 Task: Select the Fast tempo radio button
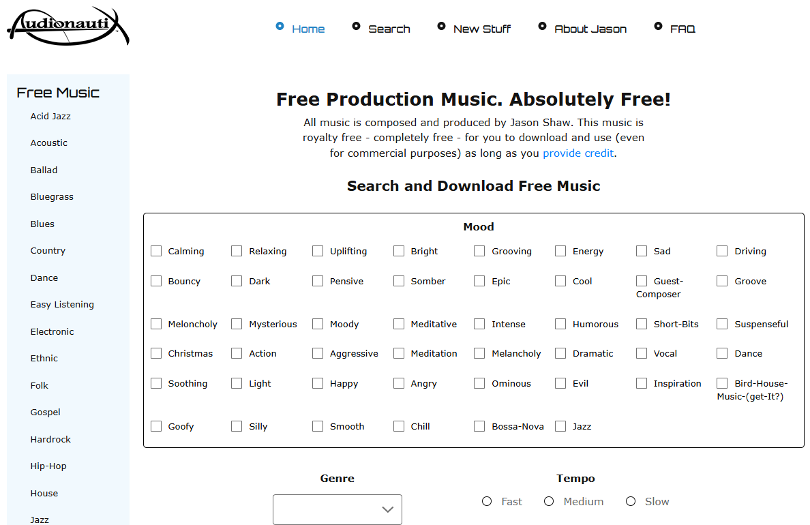tap(487, 501)
